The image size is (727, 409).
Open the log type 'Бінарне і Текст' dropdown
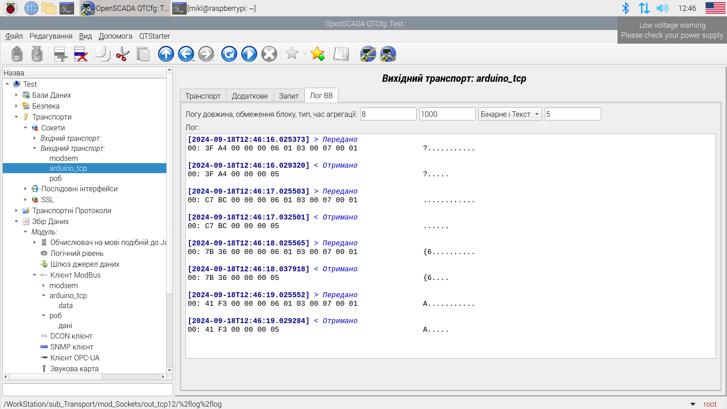coord(510,114)
